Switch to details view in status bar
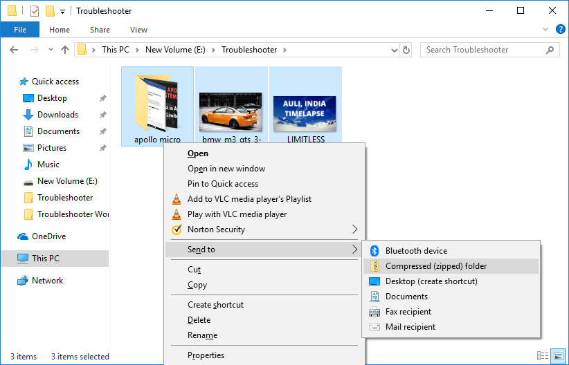The image size is (569, 365). pyautogui.click(x=543, y=356)
